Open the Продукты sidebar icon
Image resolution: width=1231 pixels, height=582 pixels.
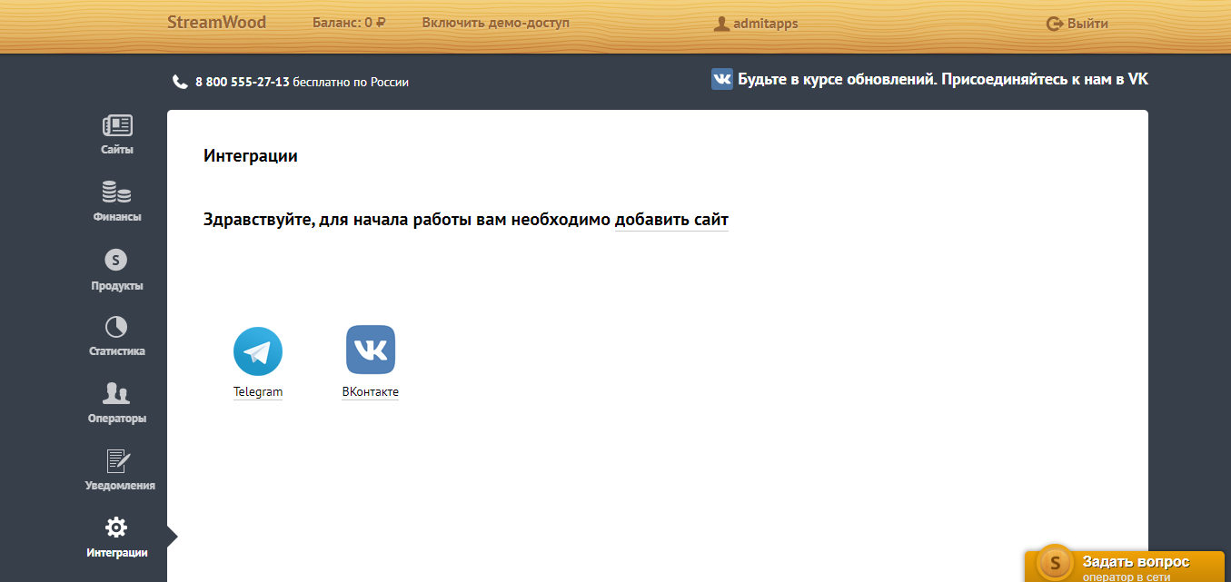tap(115, 260)
